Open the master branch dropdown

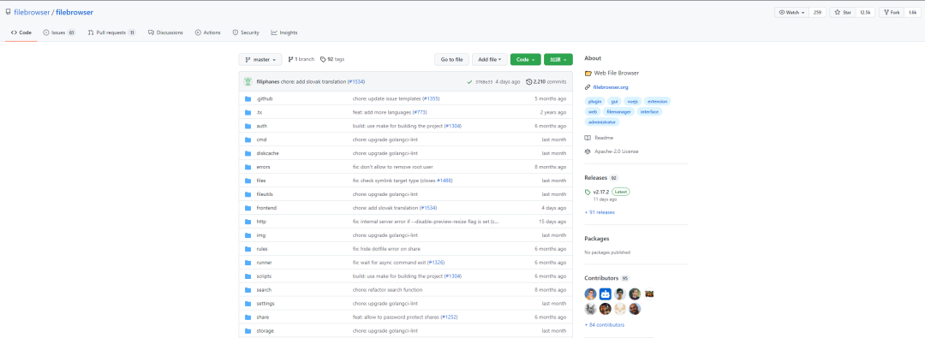click(x=260, y=60)
